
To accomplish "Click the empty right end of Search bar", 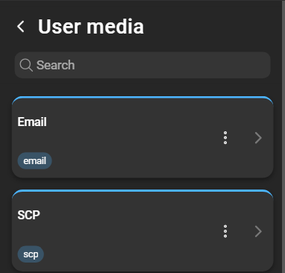I will point(224,65).
